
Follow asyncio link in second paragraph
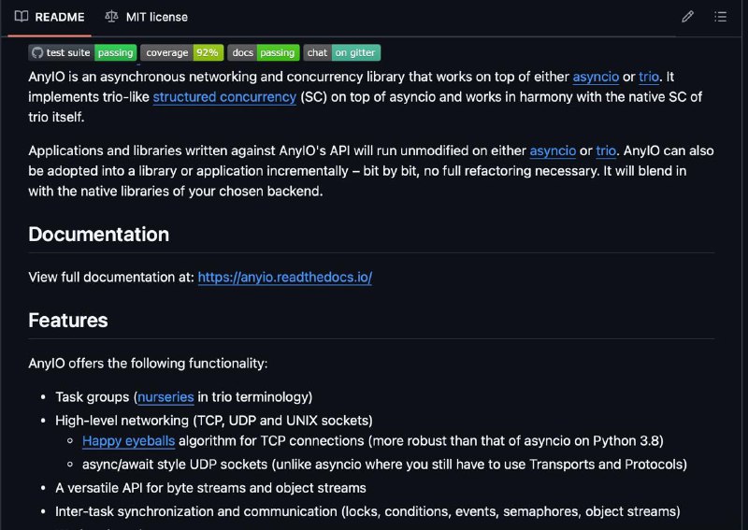pyautogui.click(x=553, y=150)
